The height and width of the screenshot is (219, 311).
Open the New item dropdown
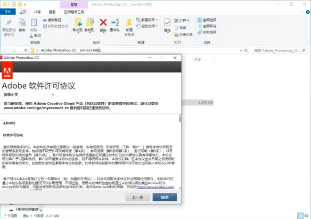[x=147, y=20]
